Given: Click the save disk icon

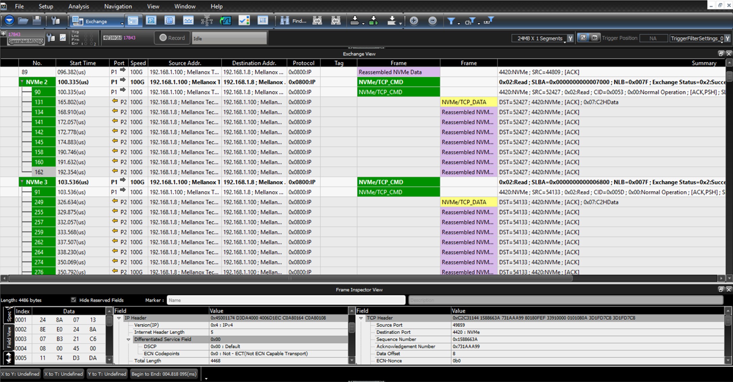Looking at the screenshot, I should point(37,21).
